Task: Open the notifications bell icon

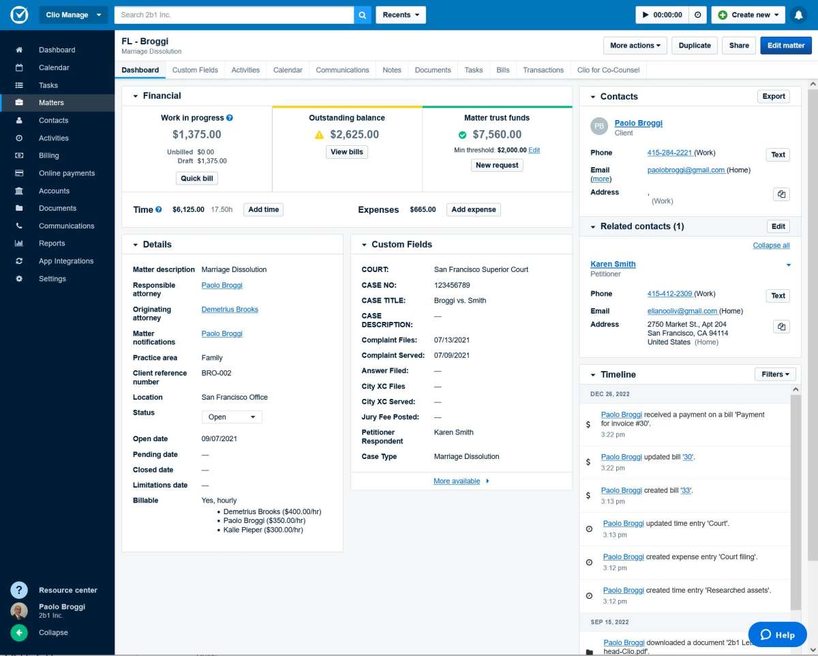Action: [x=798, y=14]
